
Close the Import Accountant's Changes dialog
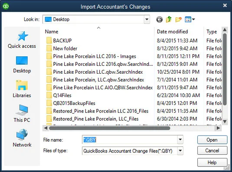(x=225, y=5)
